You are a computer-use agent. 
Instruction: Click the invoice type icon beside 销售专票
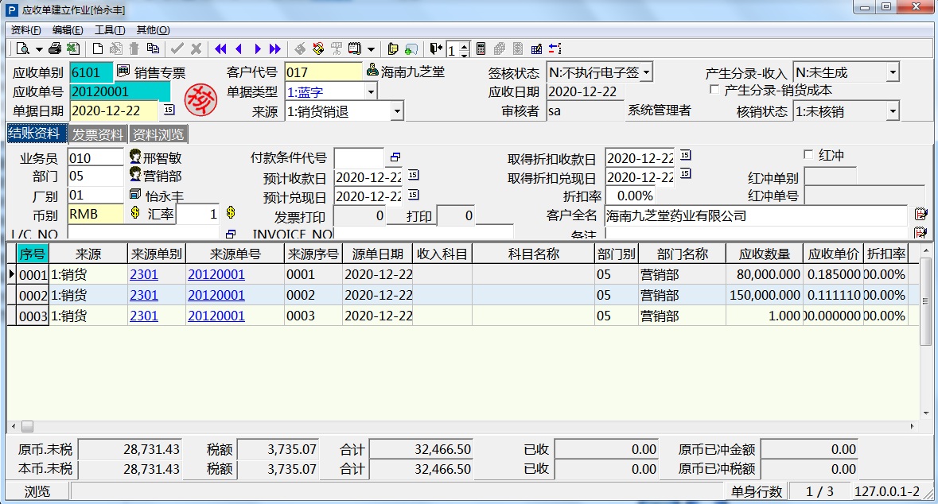pyautogui.click(x=123, y=71)
